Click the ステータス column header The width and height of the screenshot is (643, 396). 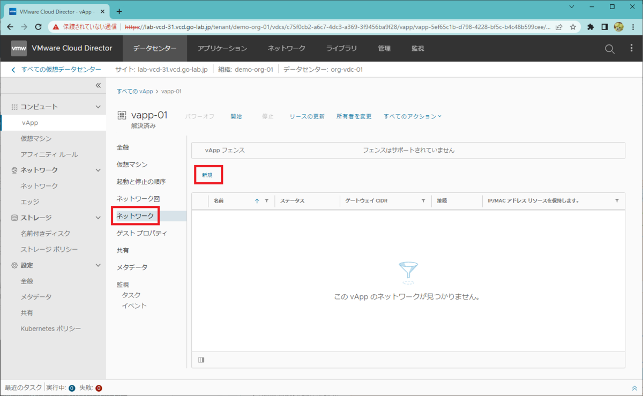(293, 200)
